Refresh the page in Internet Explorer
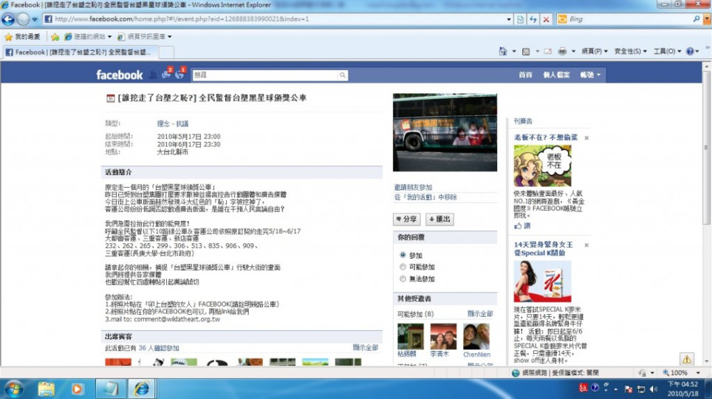The image size is (712, 399). pos(533,19)
